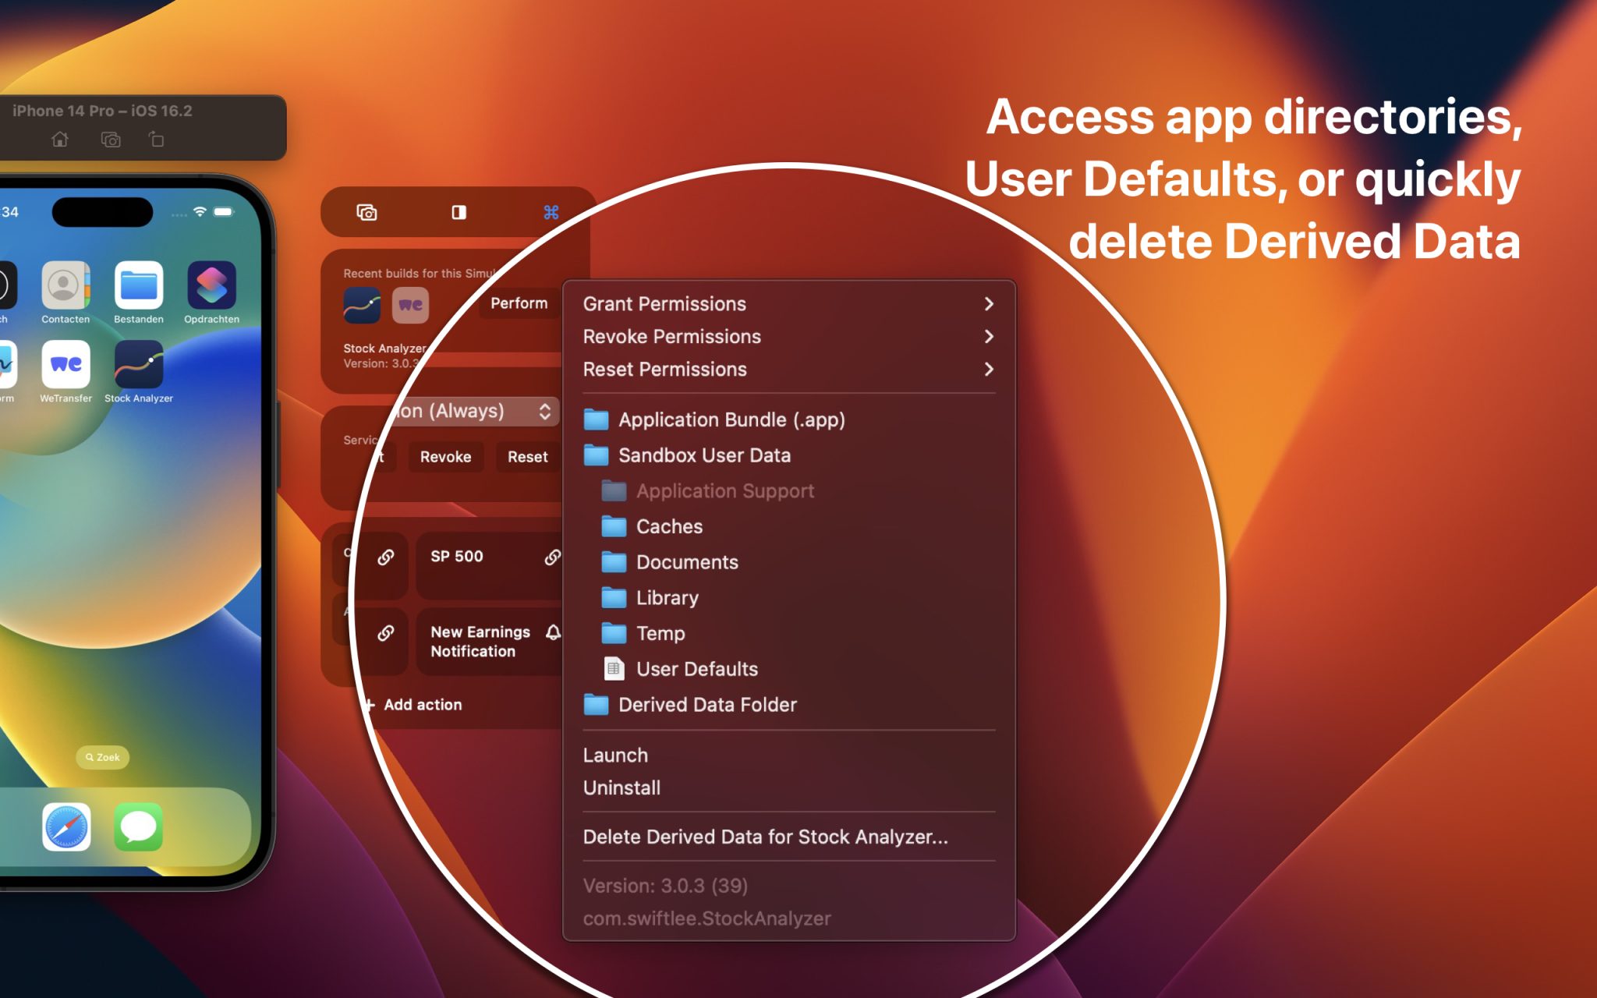Click the Revoke button
Image resolution: width=1597 pixels, height=998 pixels.
(x=445, y=457)
